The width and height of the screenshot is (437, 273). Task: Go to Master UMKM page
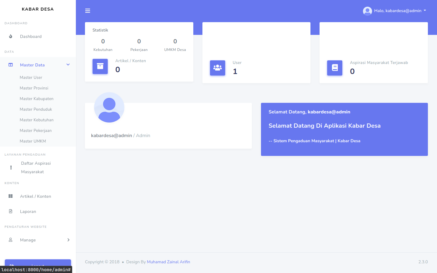[x=33, y=141]
